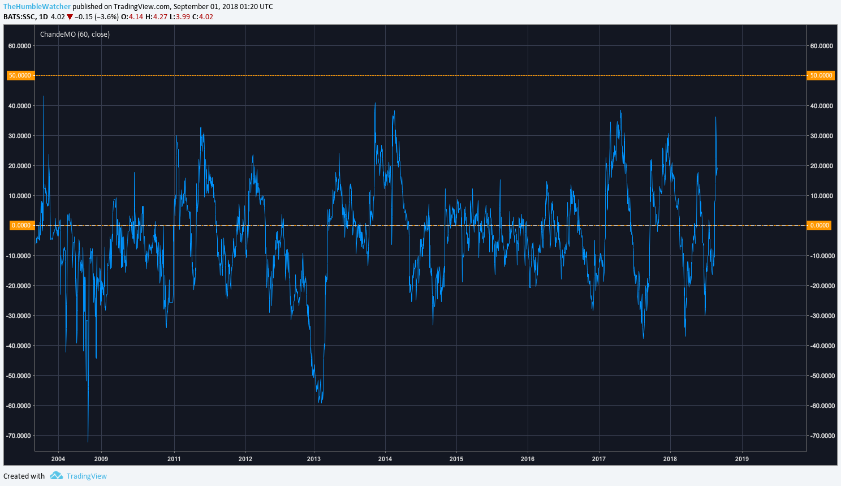
Task: Select 2015 on the time axis
Action: tap(456, 459)
